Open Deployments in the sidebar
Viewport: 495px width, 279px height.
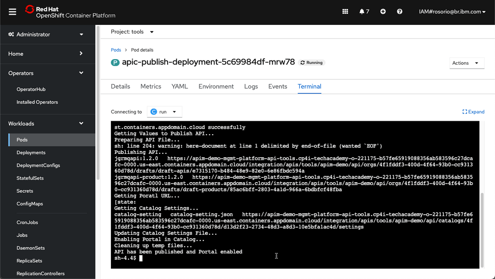pos(31,153)
